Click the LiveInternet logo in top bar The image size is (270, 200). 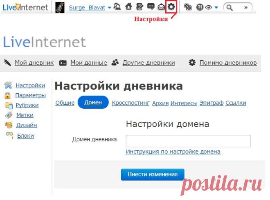point(25,7)
